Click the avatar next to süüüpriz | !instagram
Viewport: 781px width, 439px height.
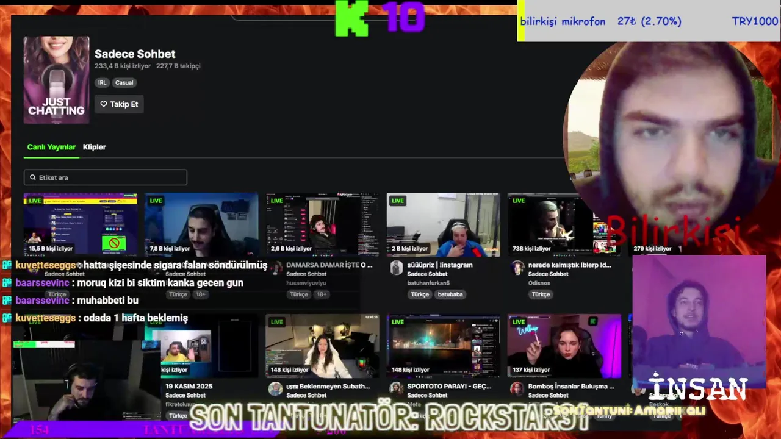coord(397,268)
